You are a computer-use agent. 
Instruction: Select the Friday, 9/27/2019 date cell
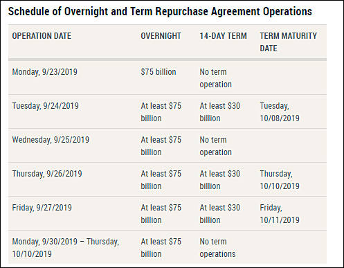[x=42, y=208]
